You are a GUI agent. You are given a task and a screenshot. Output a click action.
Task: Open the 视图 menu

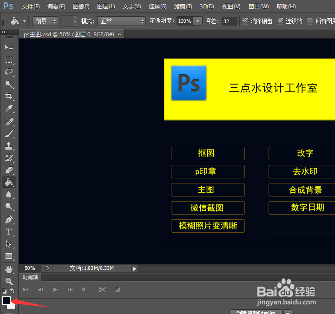231,7
